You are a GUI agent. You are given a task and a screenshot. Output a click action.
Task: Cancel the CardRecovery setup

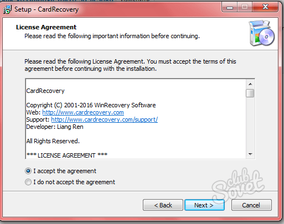251,205
